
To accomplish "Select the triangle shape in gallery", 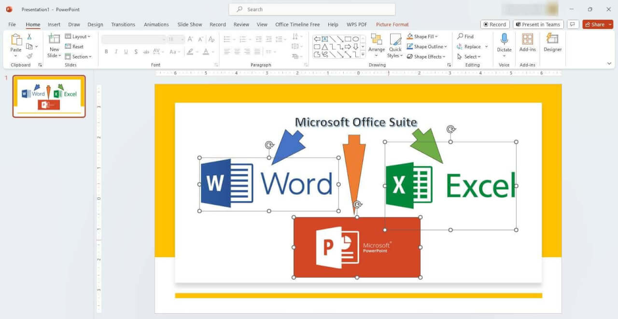I will click(325, 47).
